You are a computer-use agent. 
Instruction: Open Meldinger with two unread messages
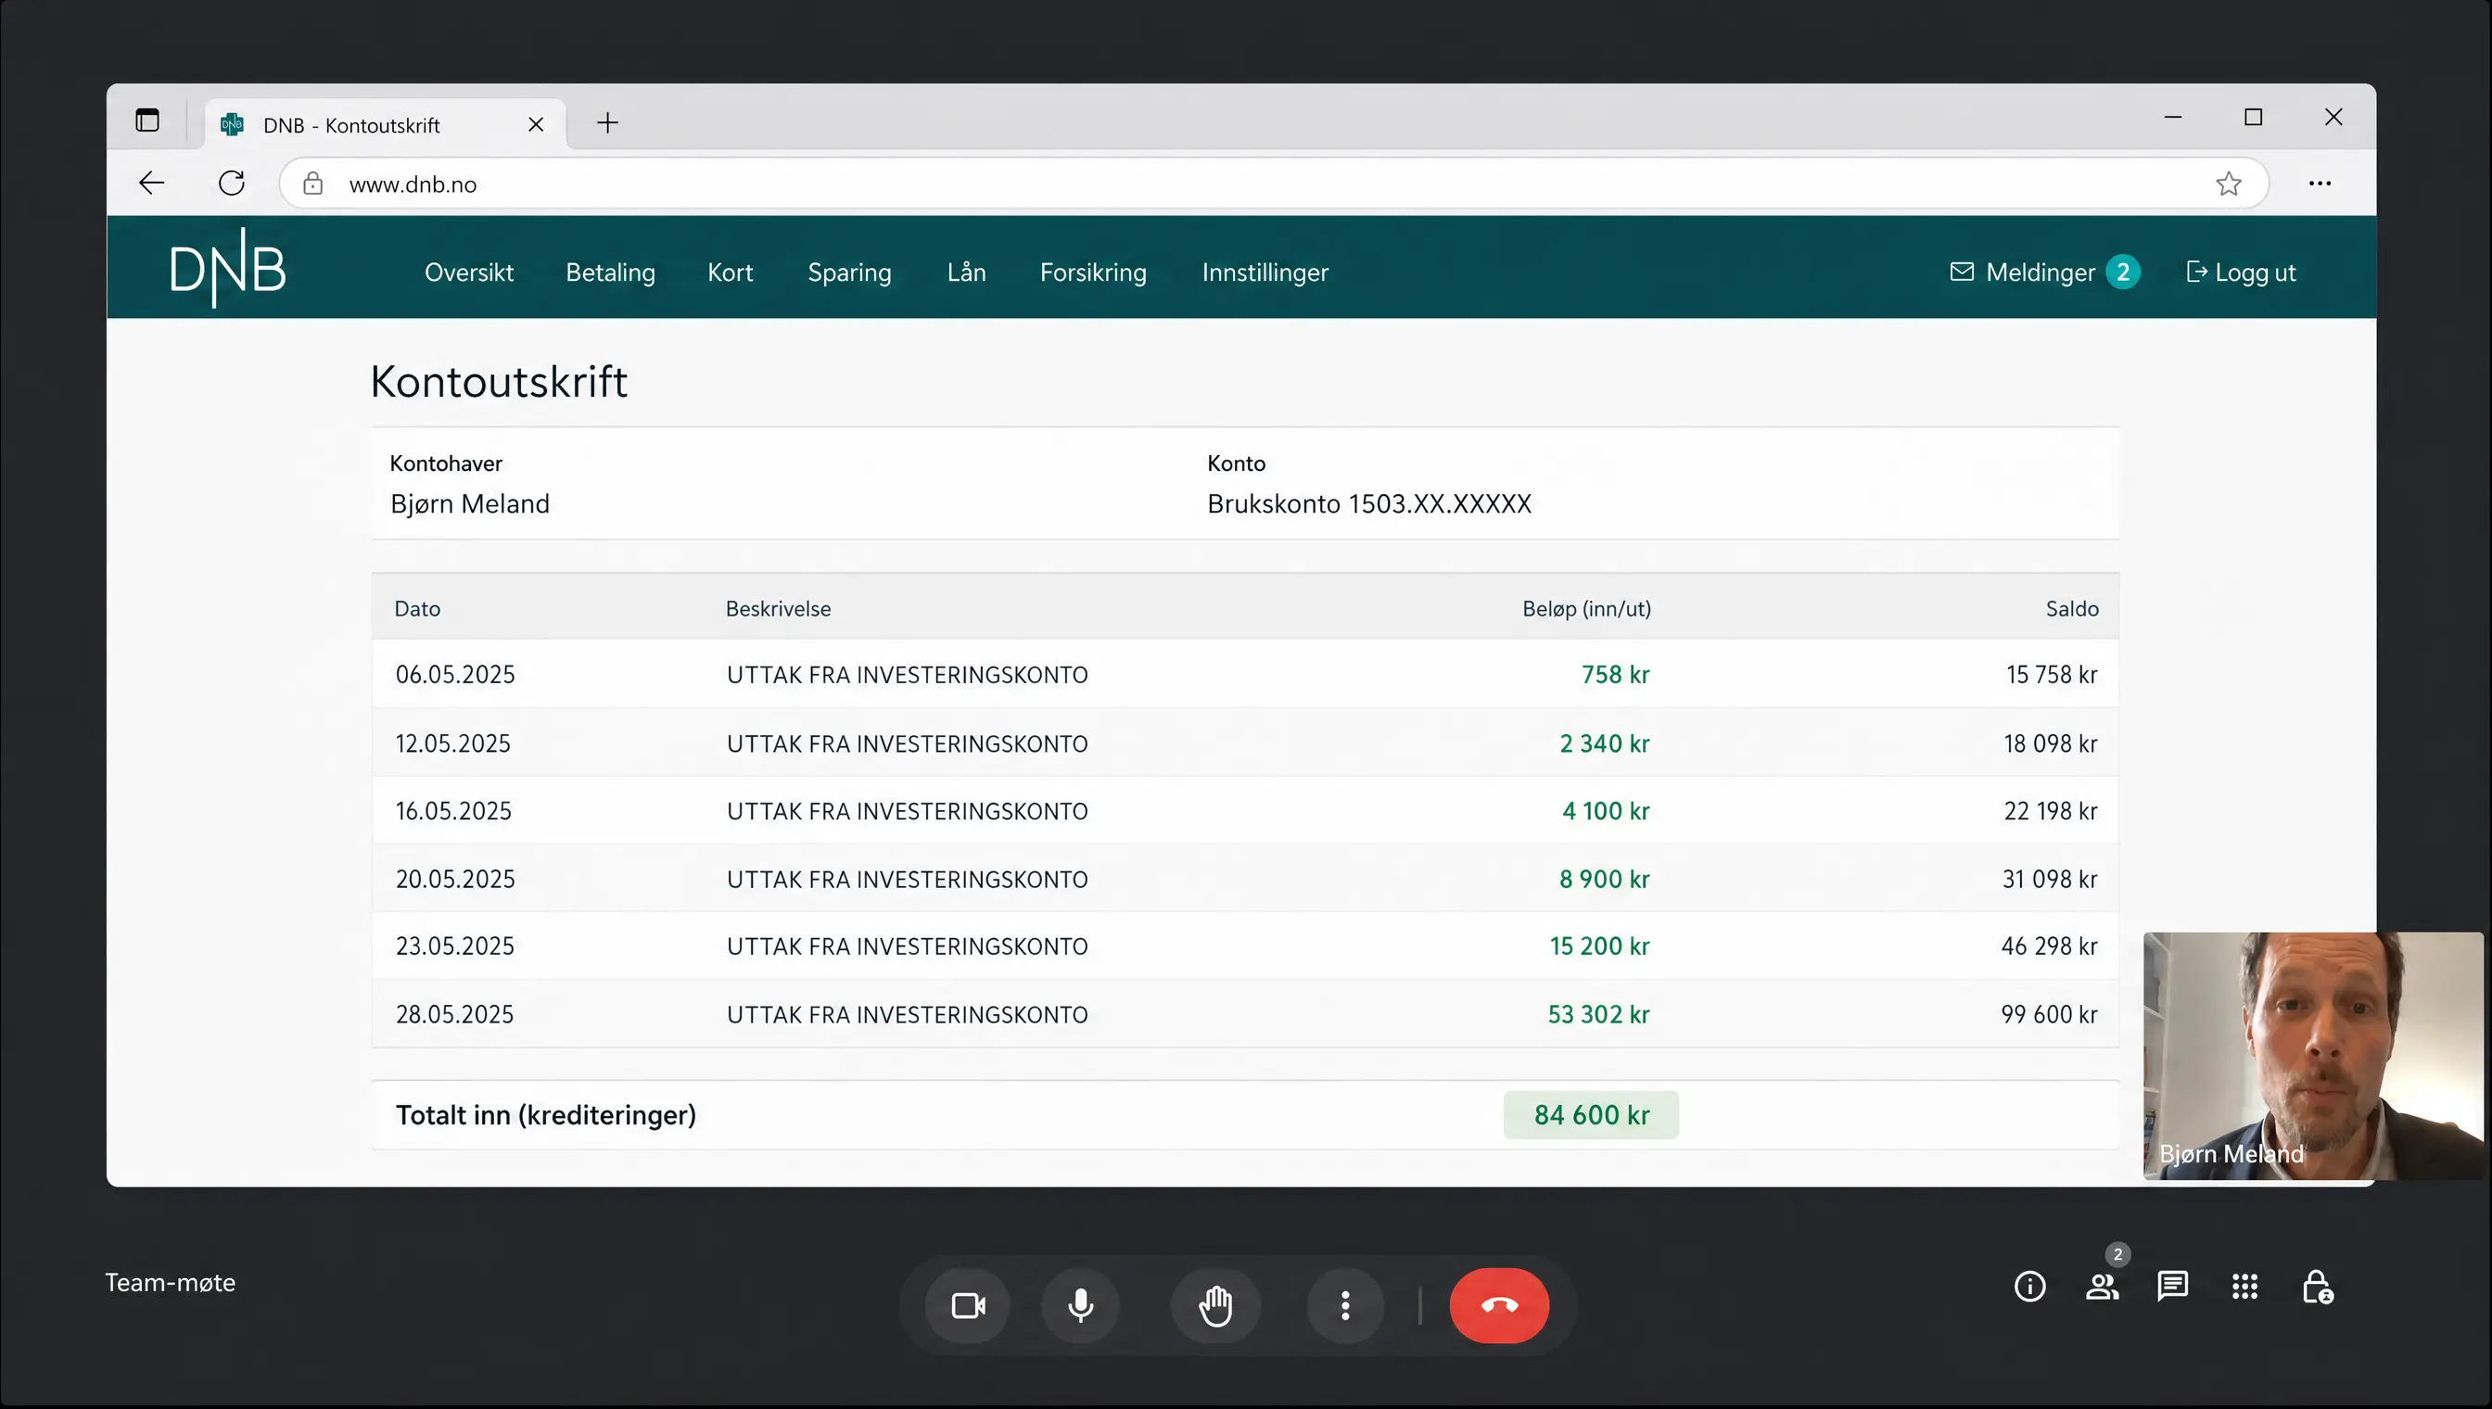(2044, 272)
